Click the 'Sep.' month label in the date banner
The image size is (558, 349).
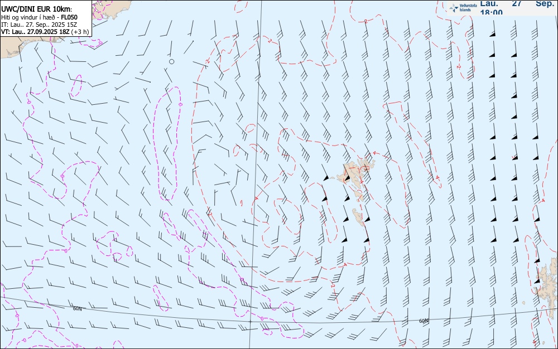point(545,3)
